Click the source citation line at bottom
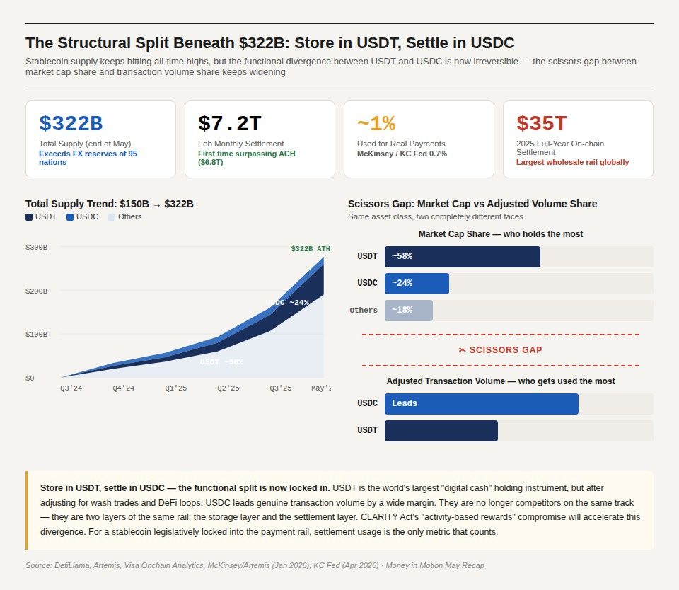Screen dimensions: 679x590 [255, 565]
